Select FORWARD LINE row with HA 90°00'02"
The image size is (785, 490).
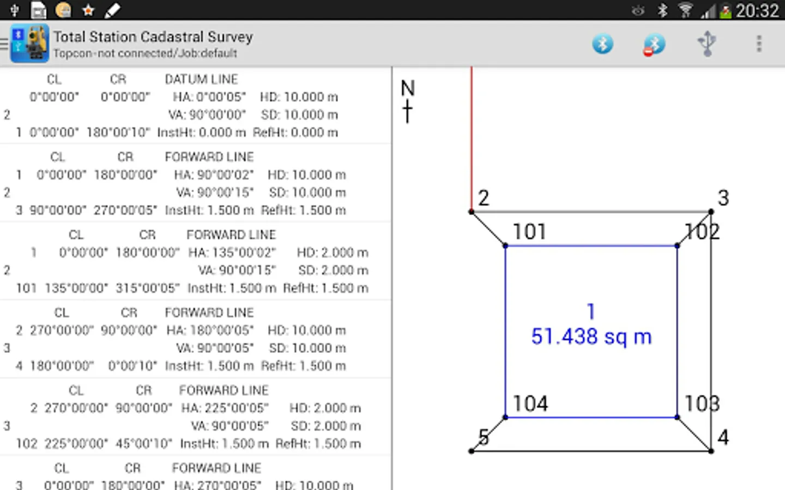(195, 184)
